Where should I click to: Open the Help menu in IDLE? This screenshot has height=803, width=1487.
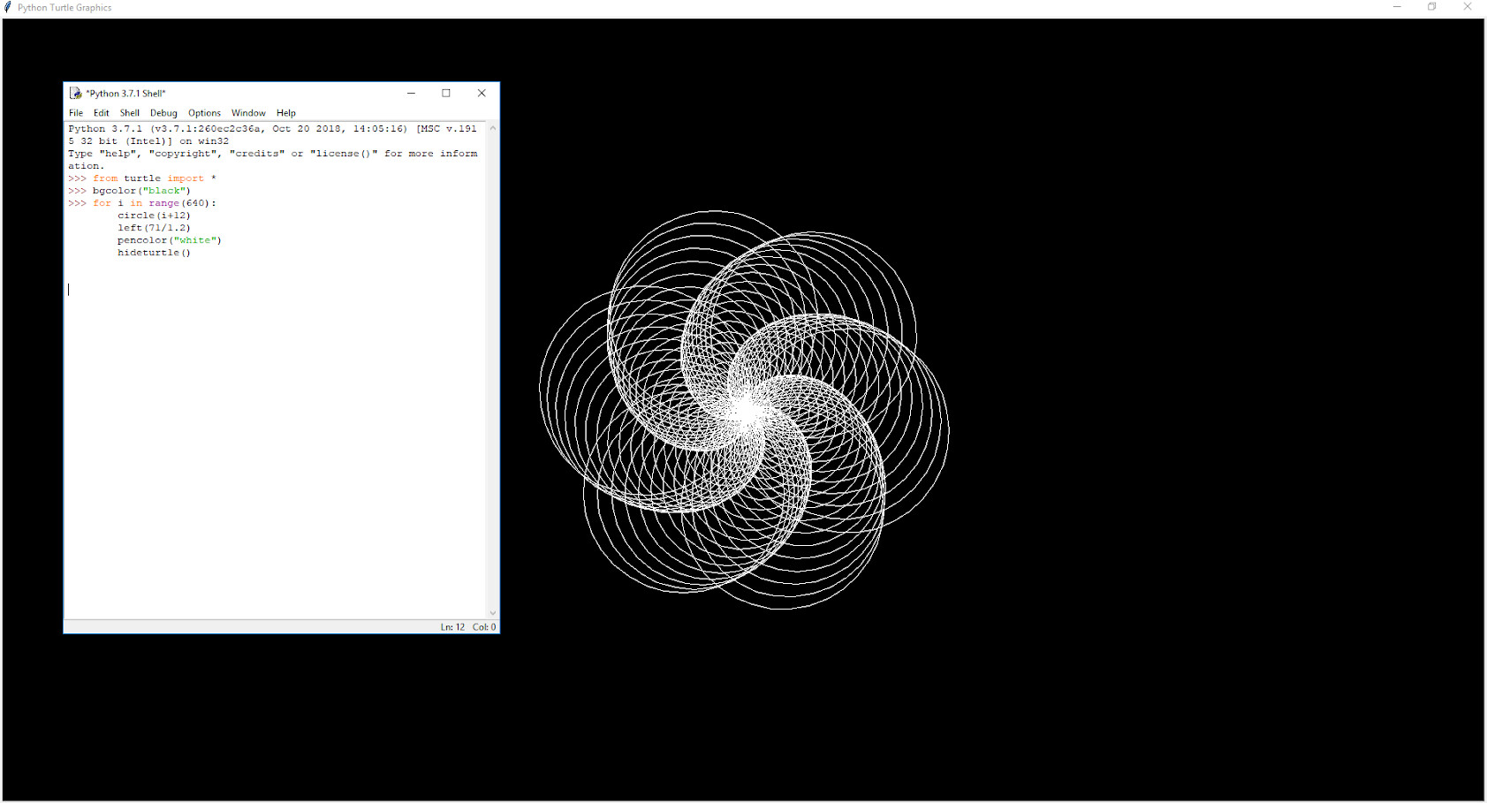click(x=285, y=112)
